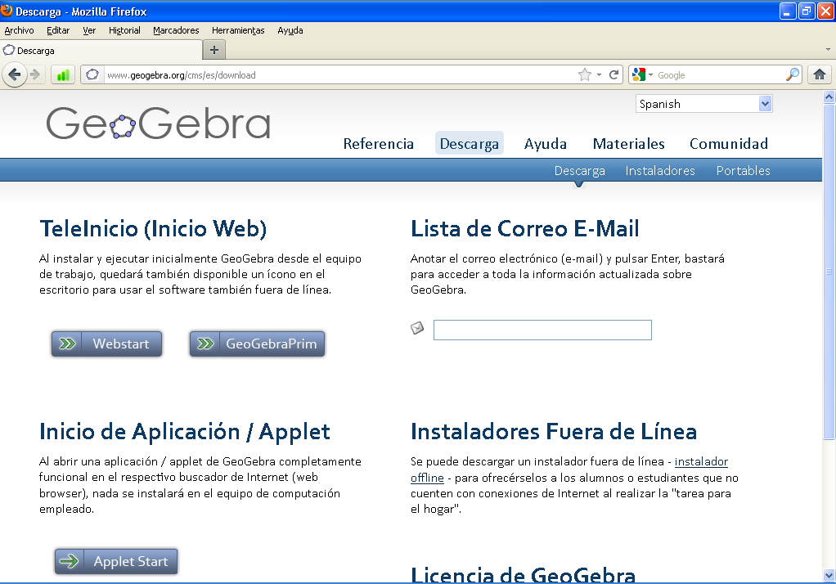Click the green signal bars icon
Viewport: 836px width, 584px height.
point(63,74)
